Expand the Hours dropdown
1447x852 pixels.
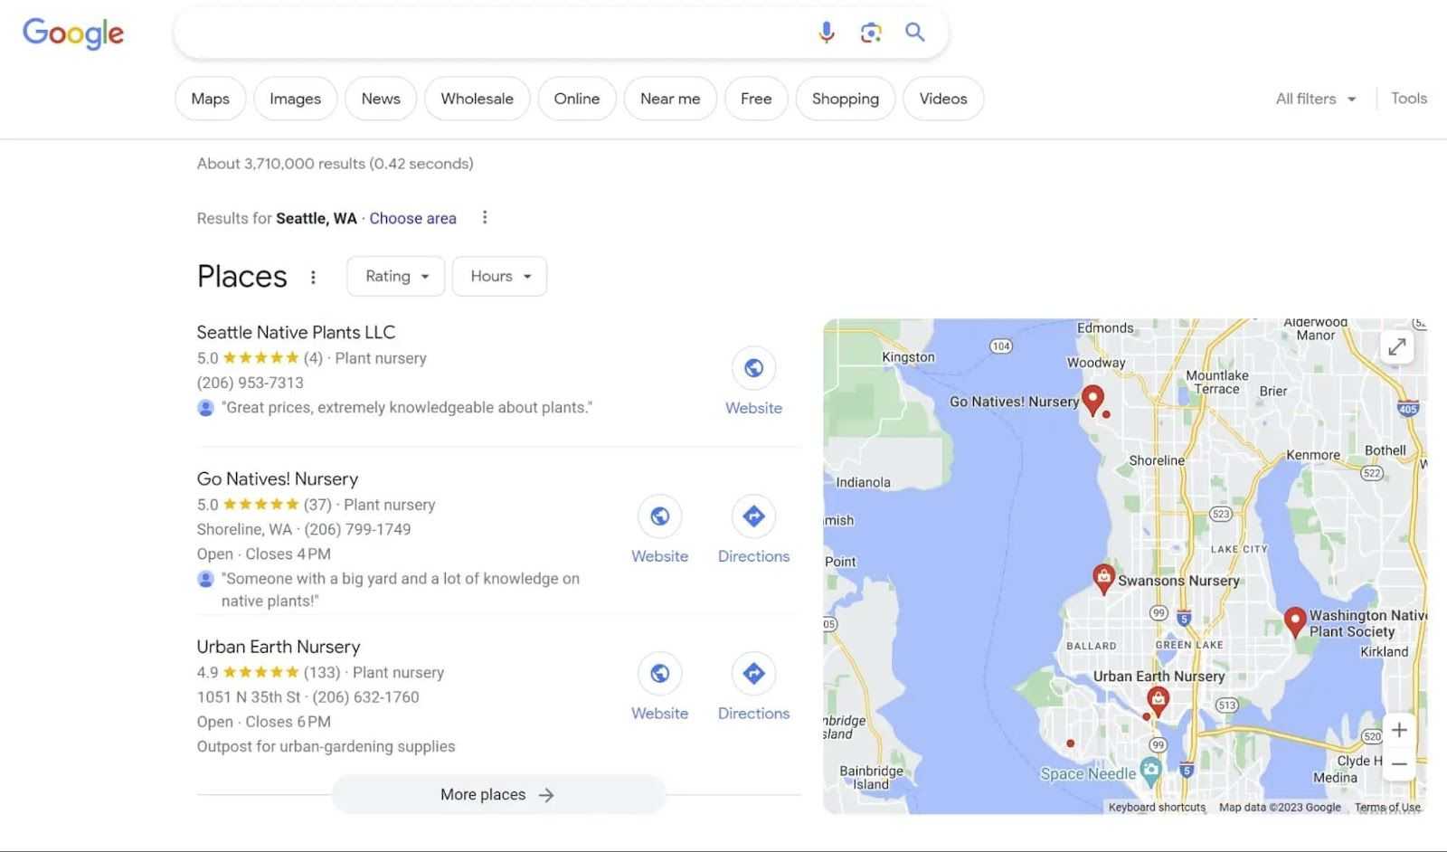(x=500, y=276)
